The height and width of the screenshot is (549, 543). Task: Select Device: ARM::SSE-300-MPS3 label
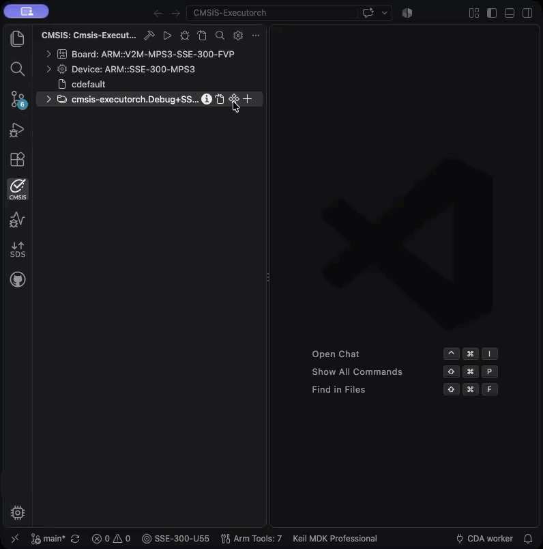(133, 70)
